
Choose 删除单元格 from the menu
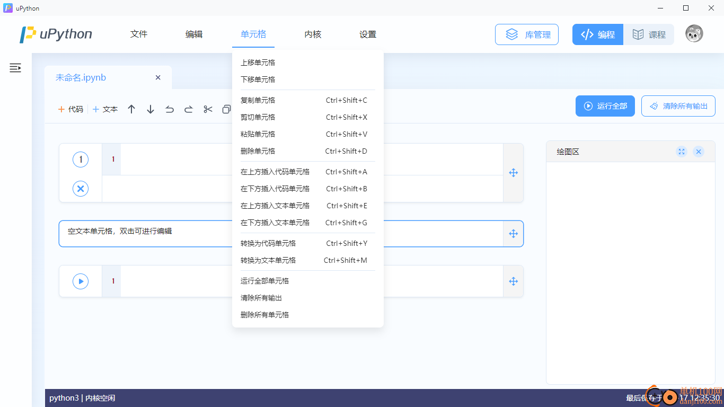pos(307,151)
